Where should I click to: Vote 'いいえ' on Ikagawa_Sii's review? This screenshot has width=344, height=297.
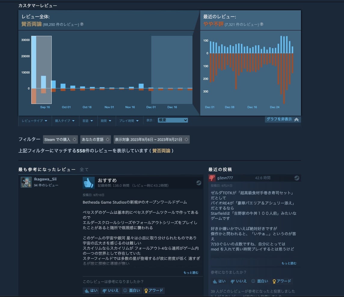click(x=110, y=290)
